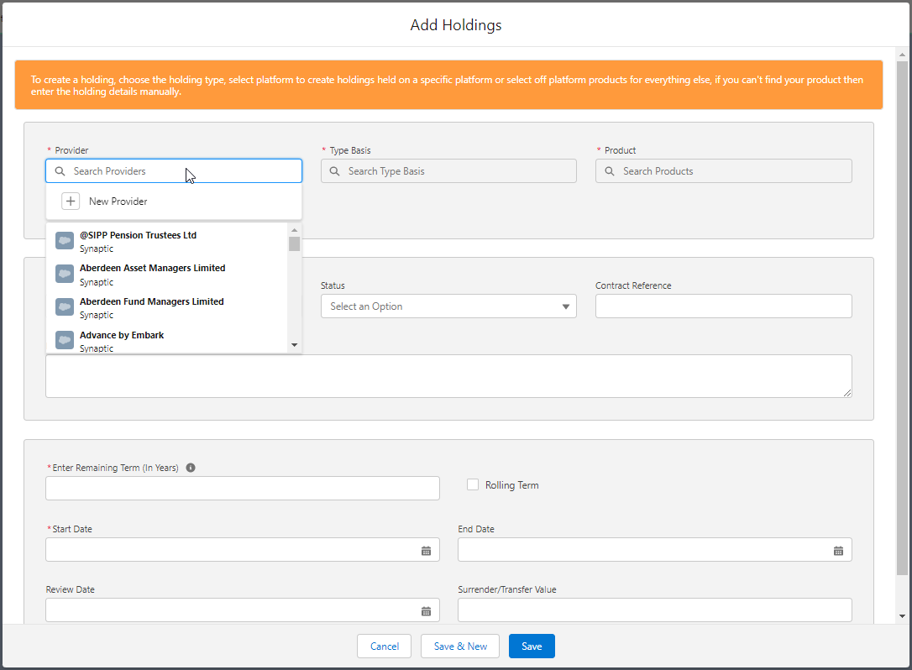The height and width of the screenshot is (670, 912).
Task: Open the End Date calendar picker
Action: click(838, 551)
